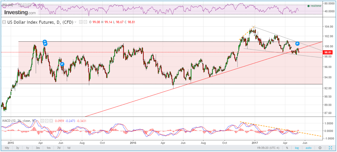
Task: Switch to the 3m time range
Action: (x=38, y=148)
